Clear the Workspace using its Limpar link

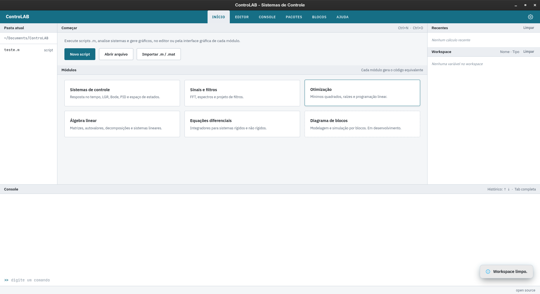point(529,52)
